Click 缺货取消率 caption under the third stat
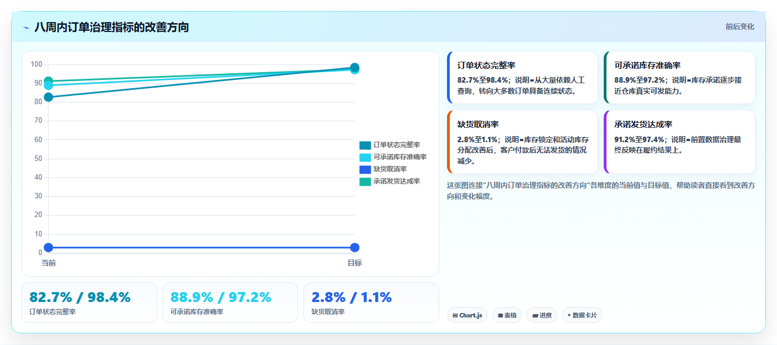This screenshot has height=345, width=777. [328, 312]
